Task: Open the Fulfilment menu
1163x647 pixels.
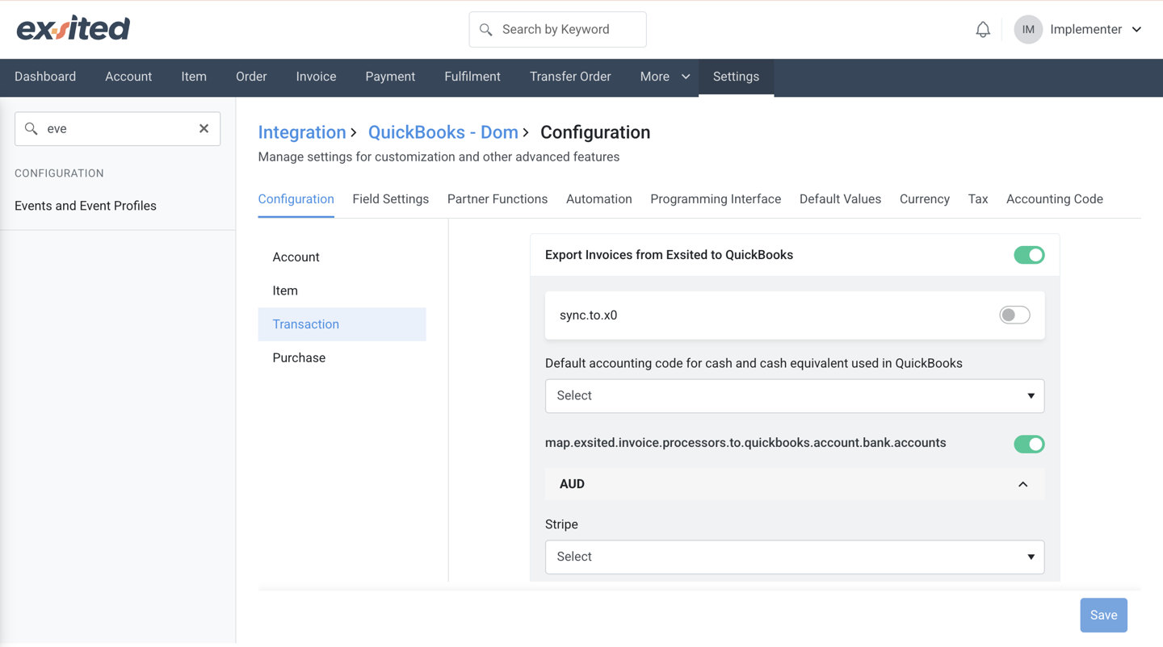Action: tap(472, 77)
